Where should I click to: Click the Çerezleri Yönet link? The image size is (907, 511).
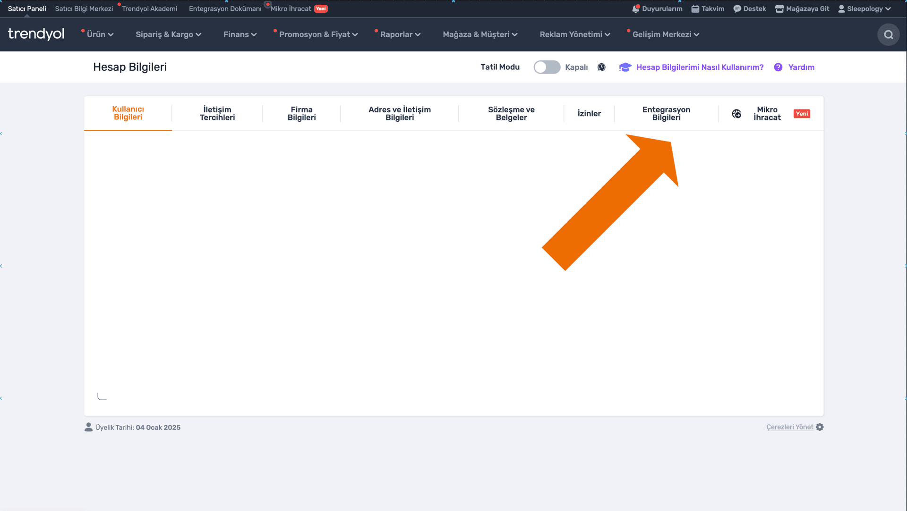(x=789, y=427)
